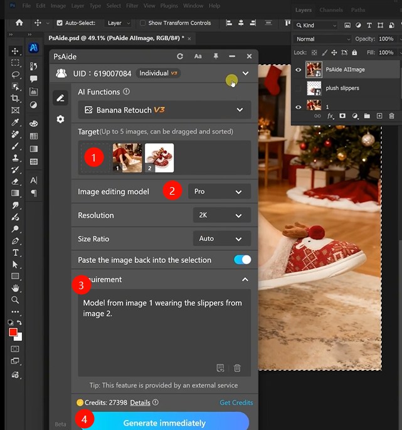
Task: Open the Resolution 2K dropdown
Action: (221, 215)
